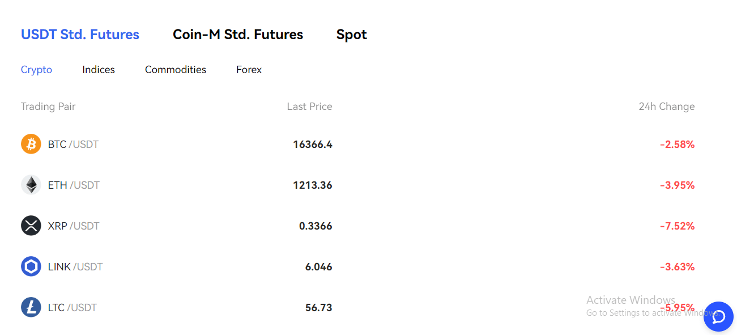Click the XRP coin icon

pyautogui.click(x=31, y=226)
